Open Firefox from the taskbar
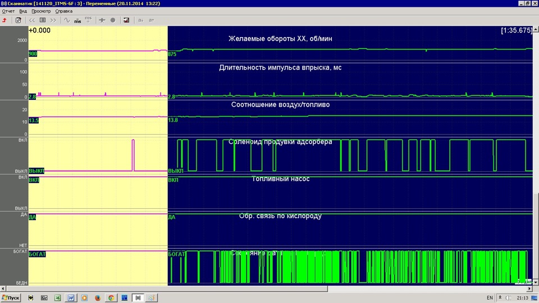The height and width of the screenshot is (303, 539). 98,298
